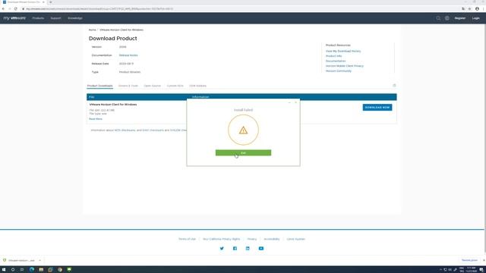Click the Read More link under the file details

pyautogui.click(x=96, y=119)
